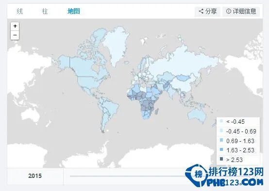Switch to the 线 line chart tab
Image resolution: width=269 pixels, height=191 pixels.
pyautogui.click(x=19, y=11)
